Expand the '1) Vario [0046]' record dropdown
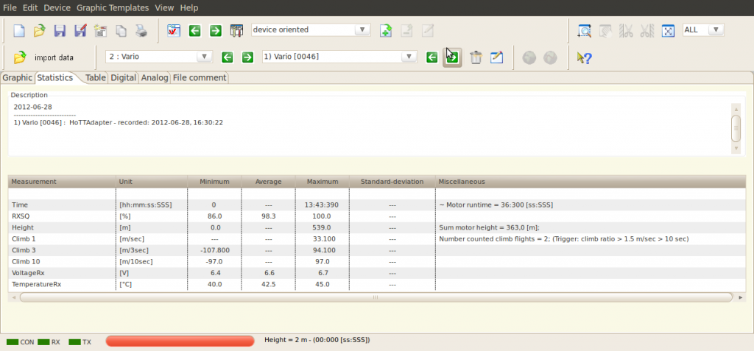This screenshot has height=351, width=754. pyautogui.click(x=409, y=57)
